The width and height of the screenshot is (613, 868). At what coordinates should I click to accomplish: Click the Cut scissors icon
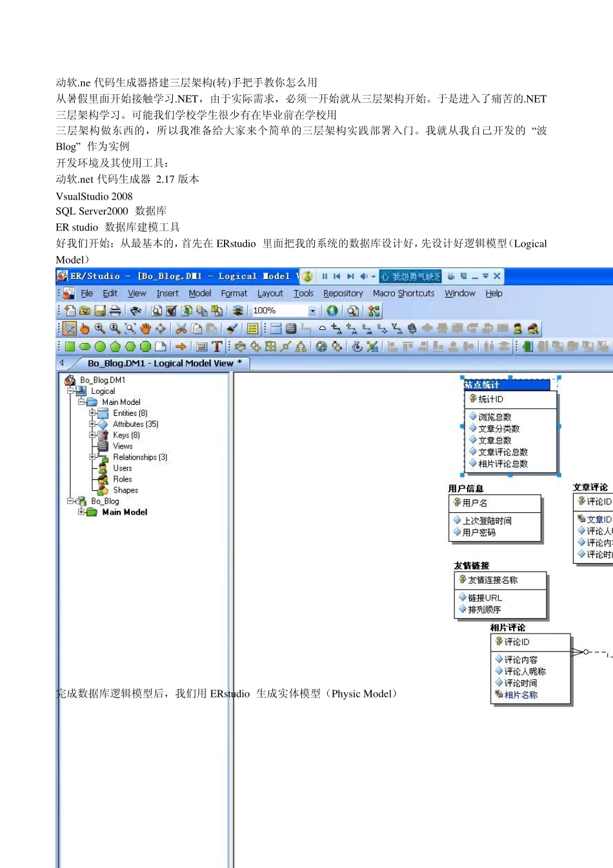click(181, 329)
